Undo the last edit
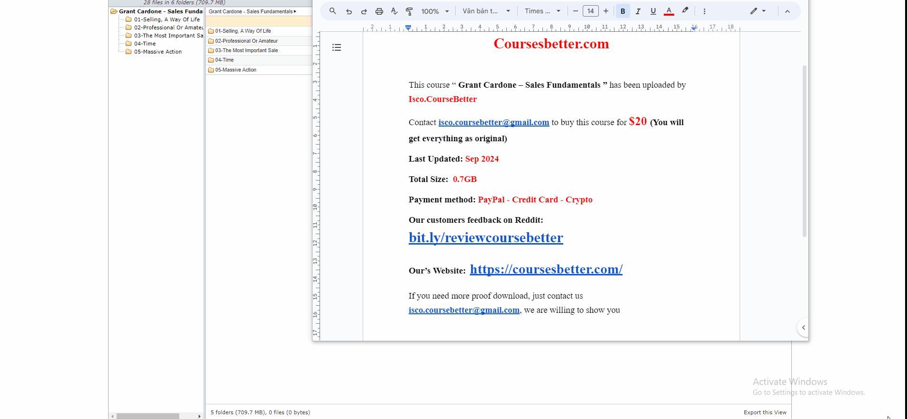Screen dimensions: 907x419 349,11
